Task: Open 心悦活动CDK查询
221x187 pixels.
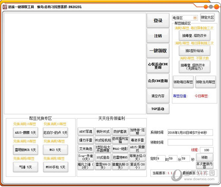Action: pyautogui.click(x=158, y=66)
